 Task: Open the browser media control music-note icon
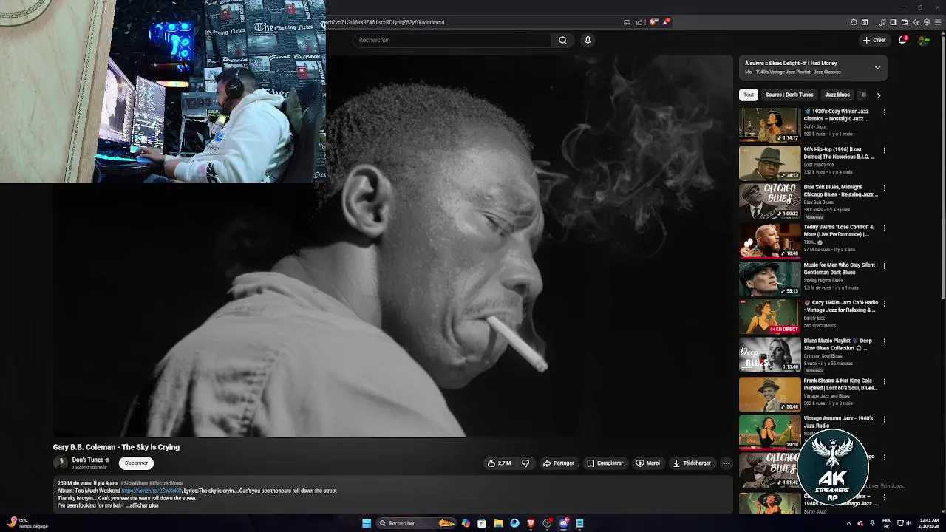click(882, 22)
